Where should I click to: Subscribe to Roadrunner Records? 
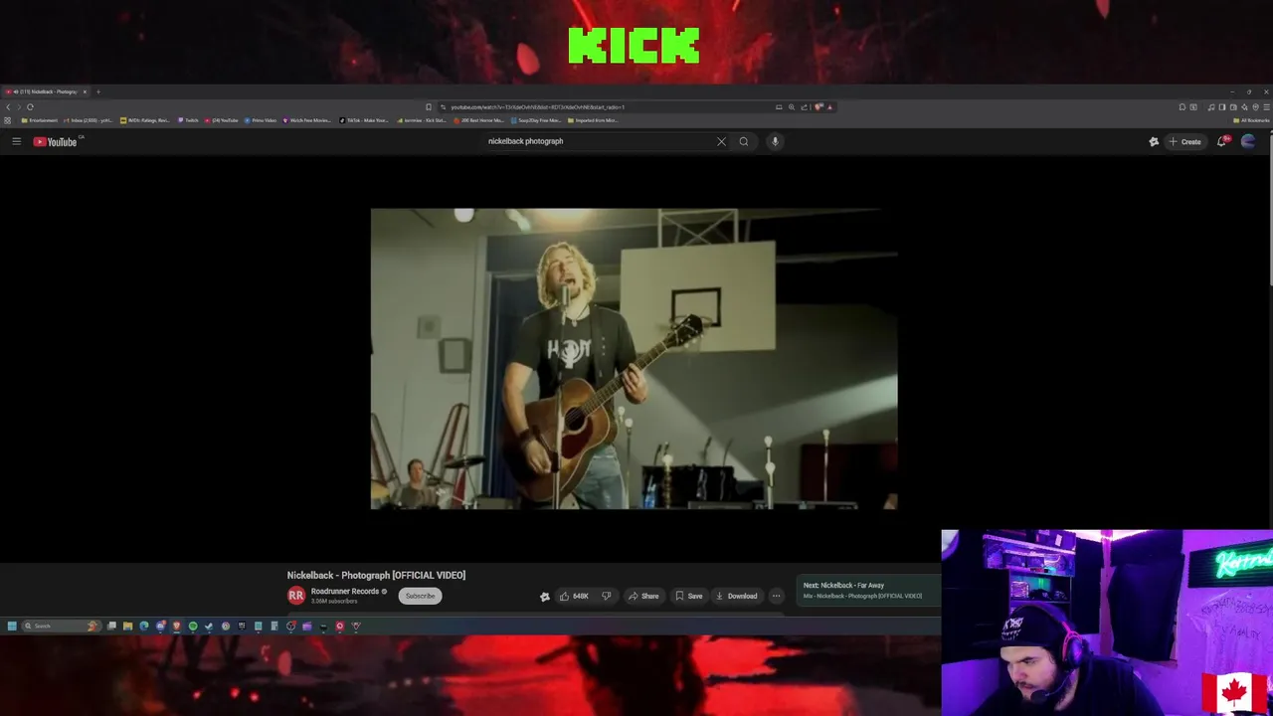click(x=420, y=596)
